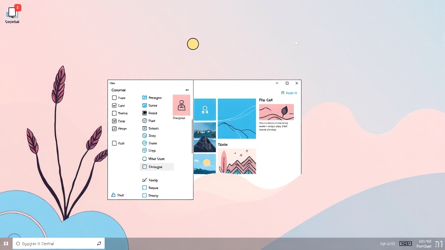
Task: Click the Windows Start button on taskbar
Action: point(6,243)
